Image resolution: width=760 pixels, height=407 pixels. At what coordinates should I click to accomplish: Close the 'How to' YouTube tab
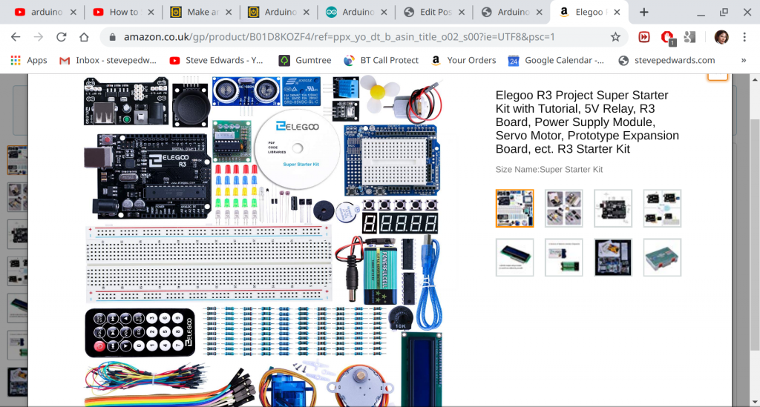click(x=151, y=12)
